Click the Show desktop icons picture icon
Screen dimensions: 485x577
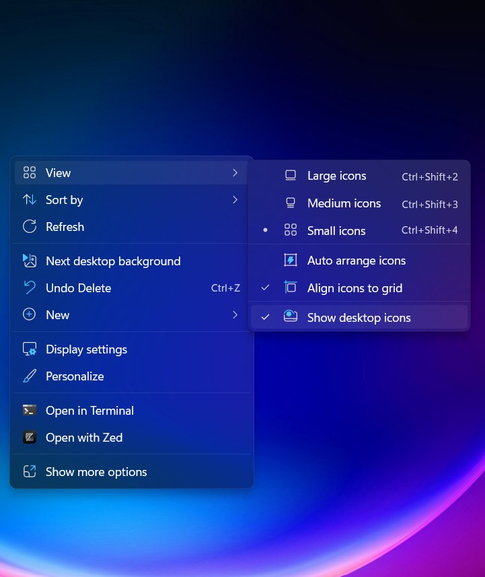pyautogui.click(x=291, y=316)
